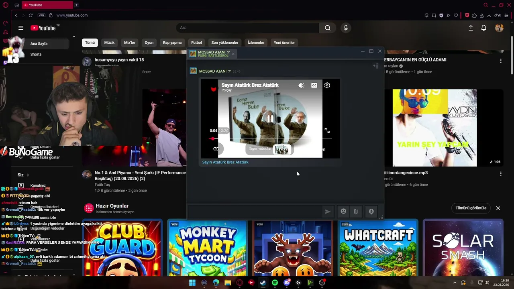
Task: Mute the embedded video volume
Action: coord(302,85)
